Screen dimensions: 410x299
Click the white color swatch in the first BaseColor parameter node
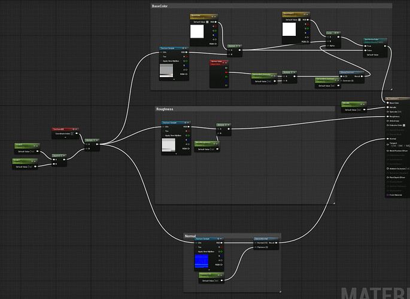tap(198, 31)
